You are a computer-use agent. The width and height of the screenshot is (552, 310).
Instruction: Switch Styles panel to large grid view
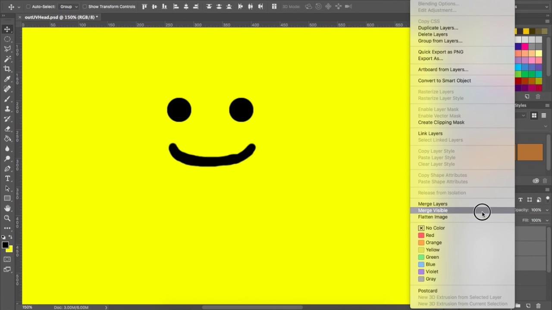click(x=534, y=115)
